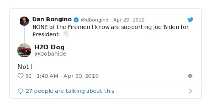Click the pointing down hand emoji
211x111 pixels.
[66, 34]
